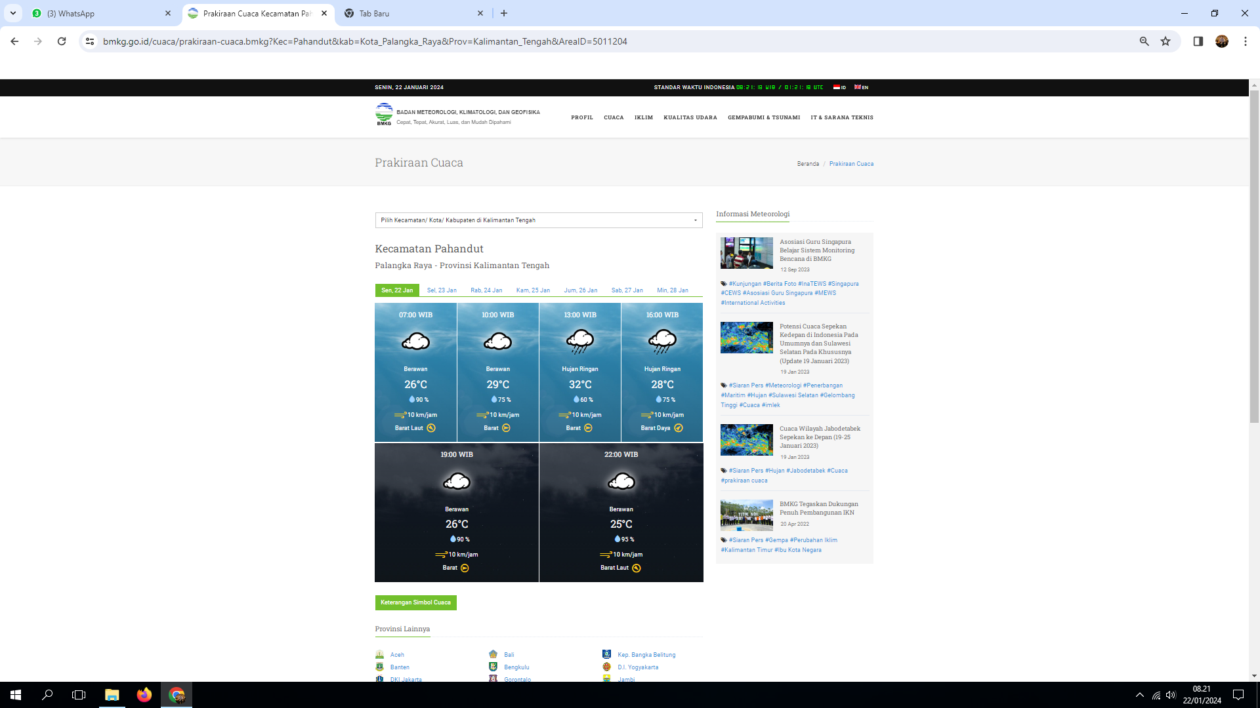Click the page vertical scrollbar thumb

coord(1254,257)
